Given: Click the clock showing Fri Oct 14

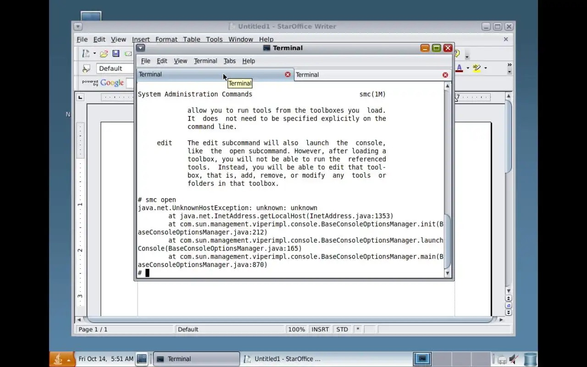Looking at the screenshot, I should [x=106, y=359].
